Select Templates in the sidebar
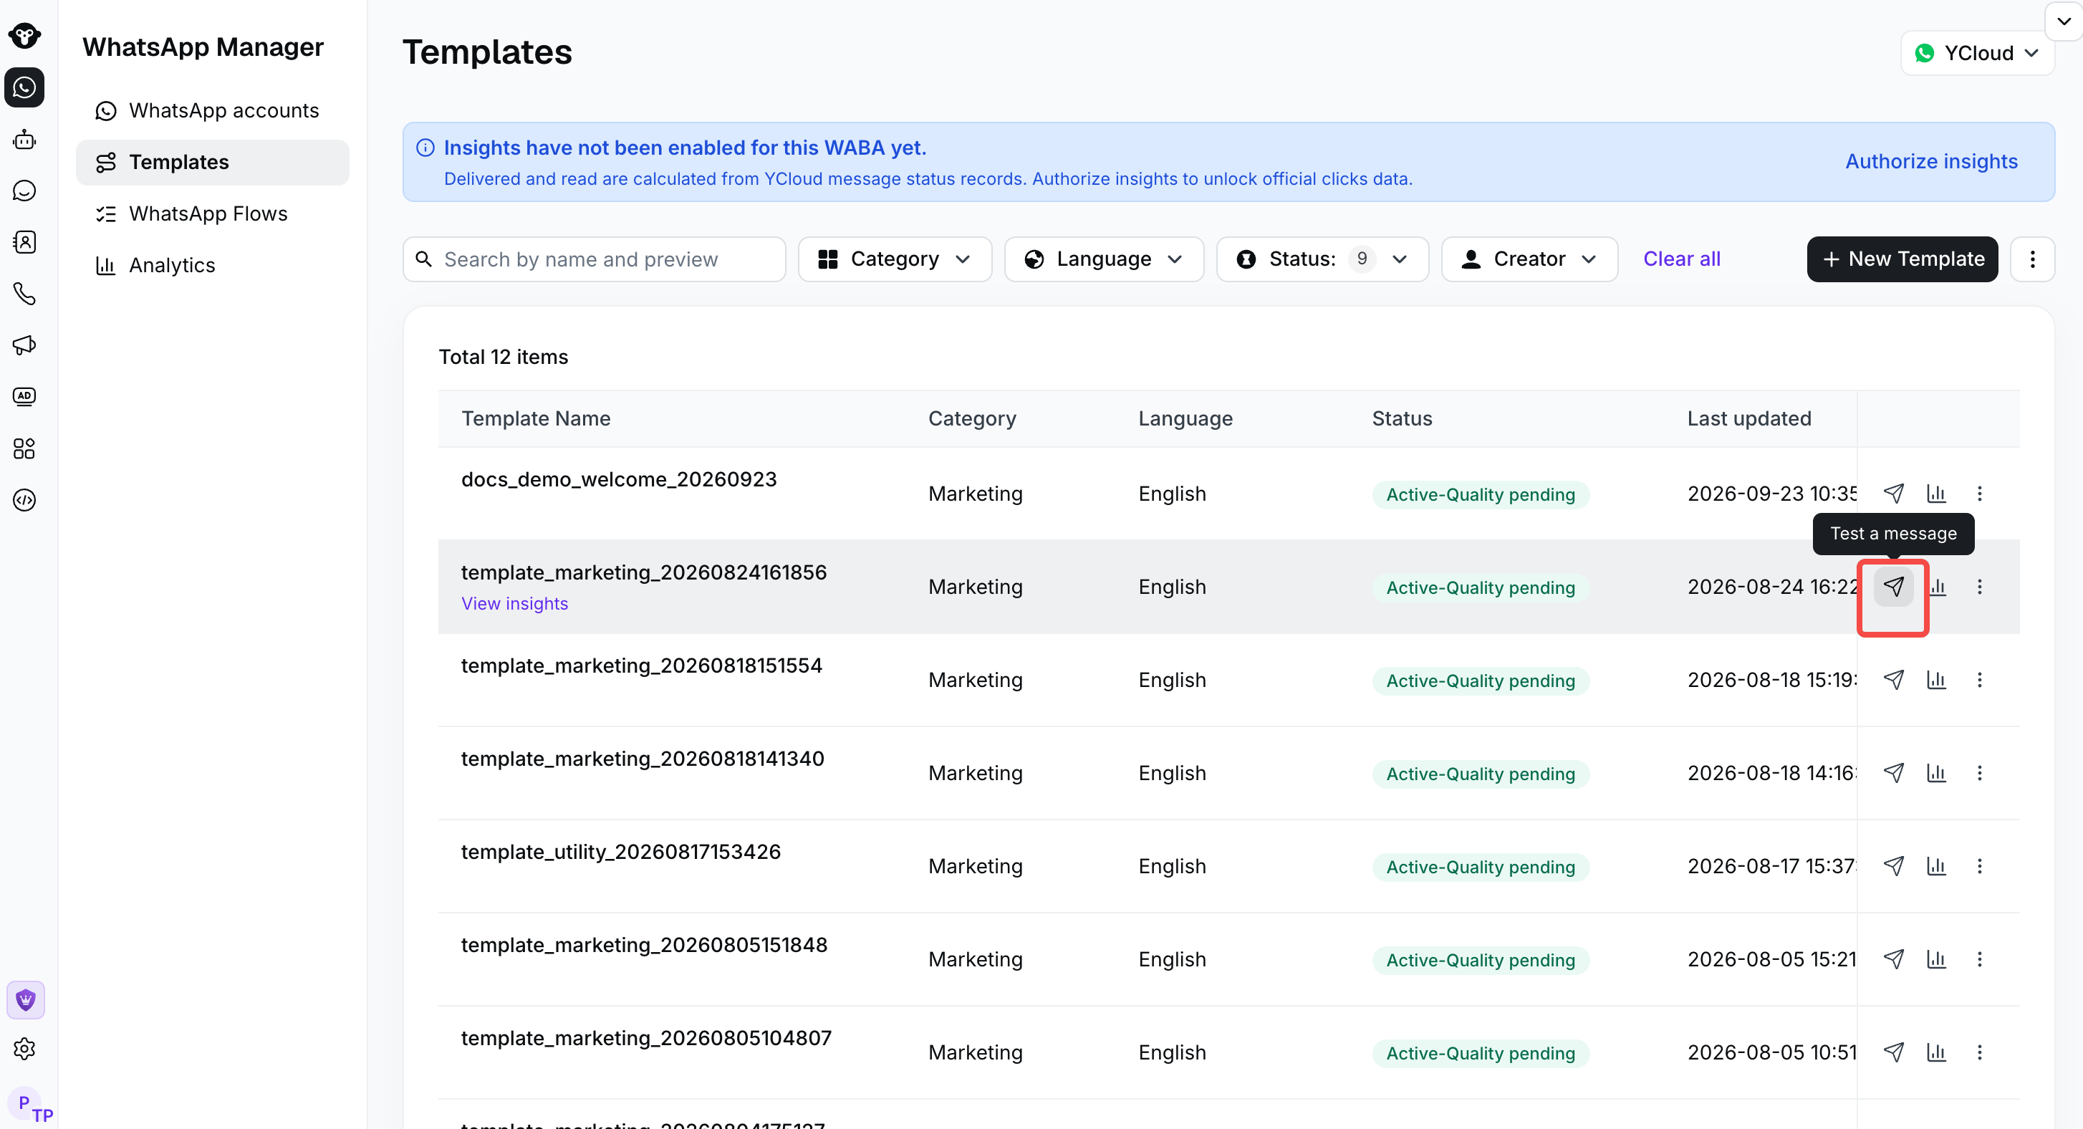2083x1129 pixels. pyautogui.click(x=212, y=163)
